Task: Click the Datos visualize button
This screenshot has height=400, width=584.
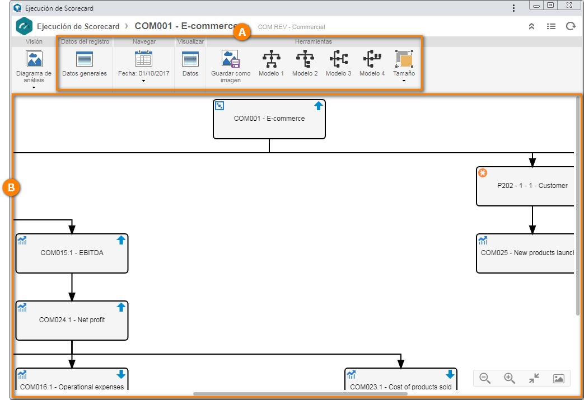Action: pyautogui.click(x=190, y=64)
